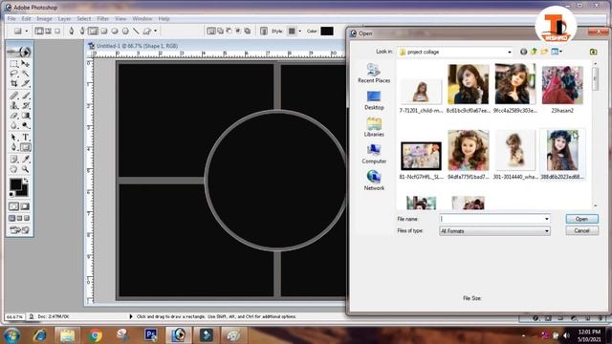
Task: Toggle Intersect shape areas option
Action: click(238, 31)
